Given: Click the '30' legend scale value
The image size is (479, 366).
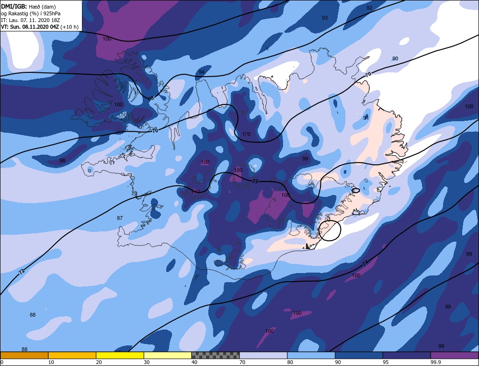Looking at the screenshot, I should point(147,362).
